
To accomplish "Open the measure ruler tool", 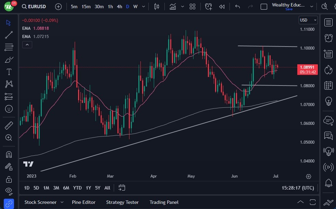I will coord(9,126).
